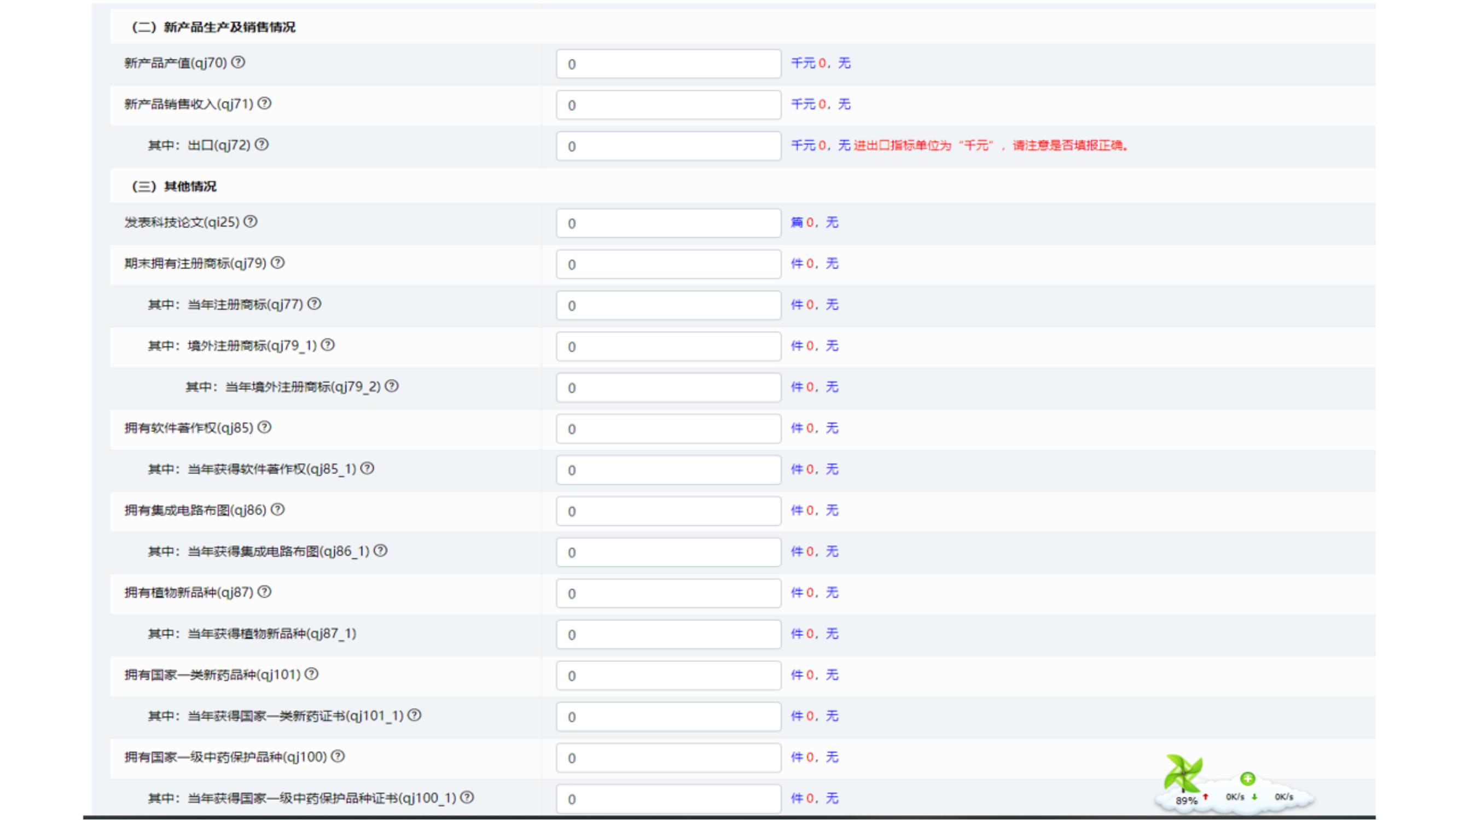Open help for 拥有国家一级中药保护品种(qj100)
1459x820 pixels.
point(338,757)
